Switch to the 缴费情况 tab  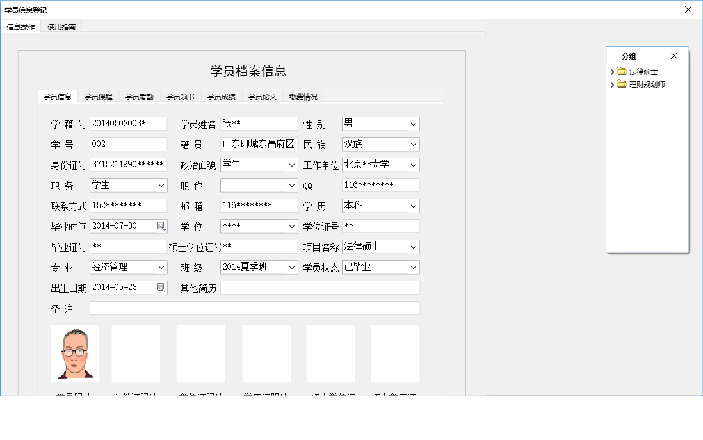pyautogui.click(x=302, y=96)
